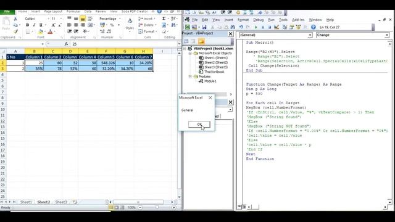Open the Soda PDF Creator tab

point(135,12)
